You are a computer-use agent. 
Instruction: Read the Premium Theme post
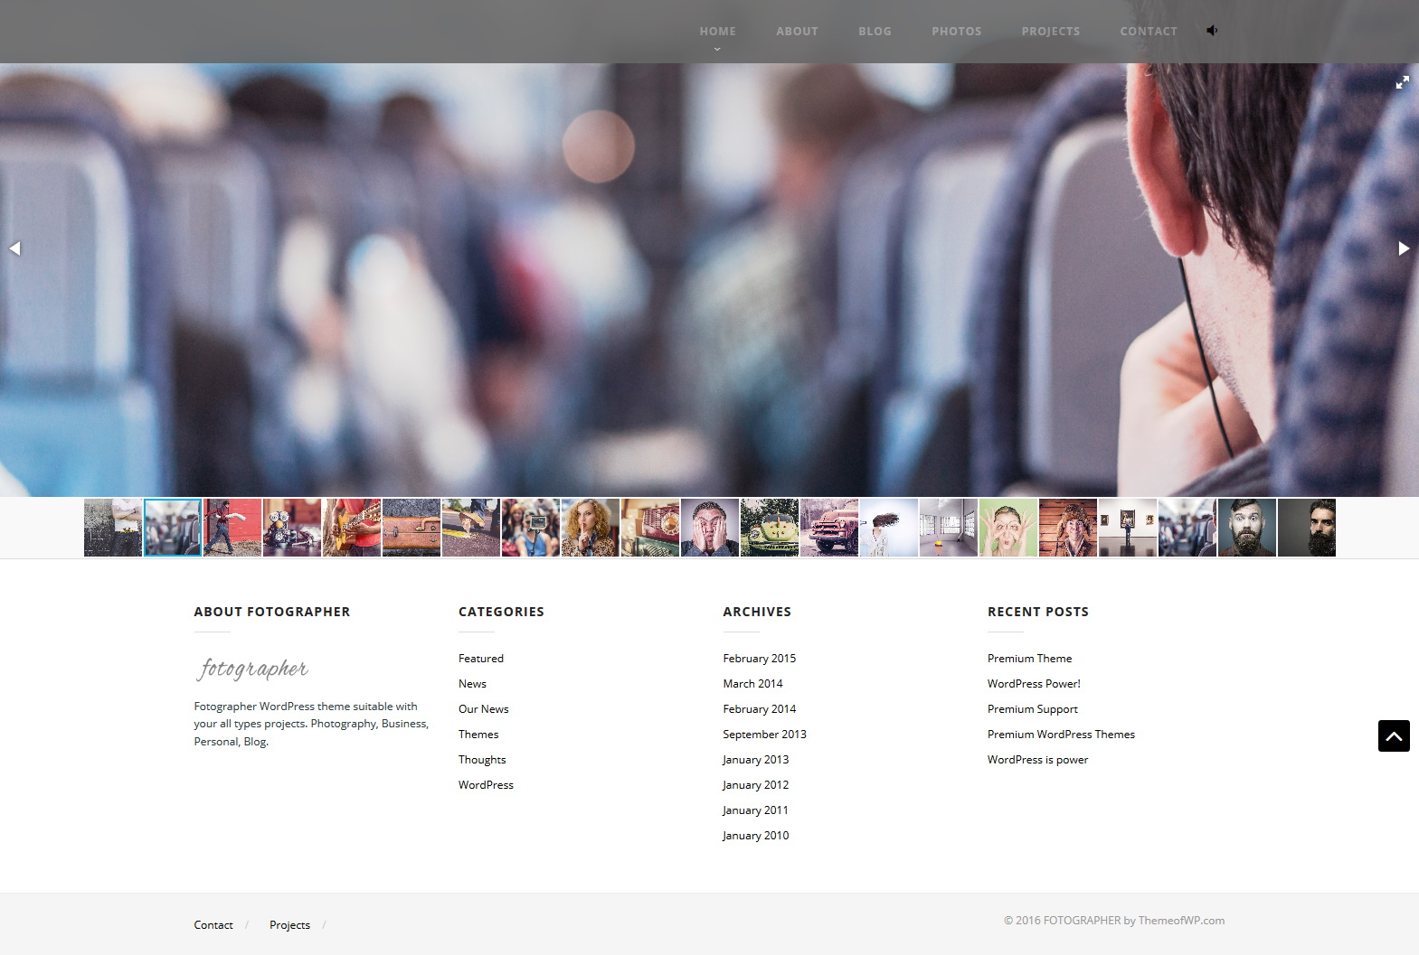tap(1030, 659)
